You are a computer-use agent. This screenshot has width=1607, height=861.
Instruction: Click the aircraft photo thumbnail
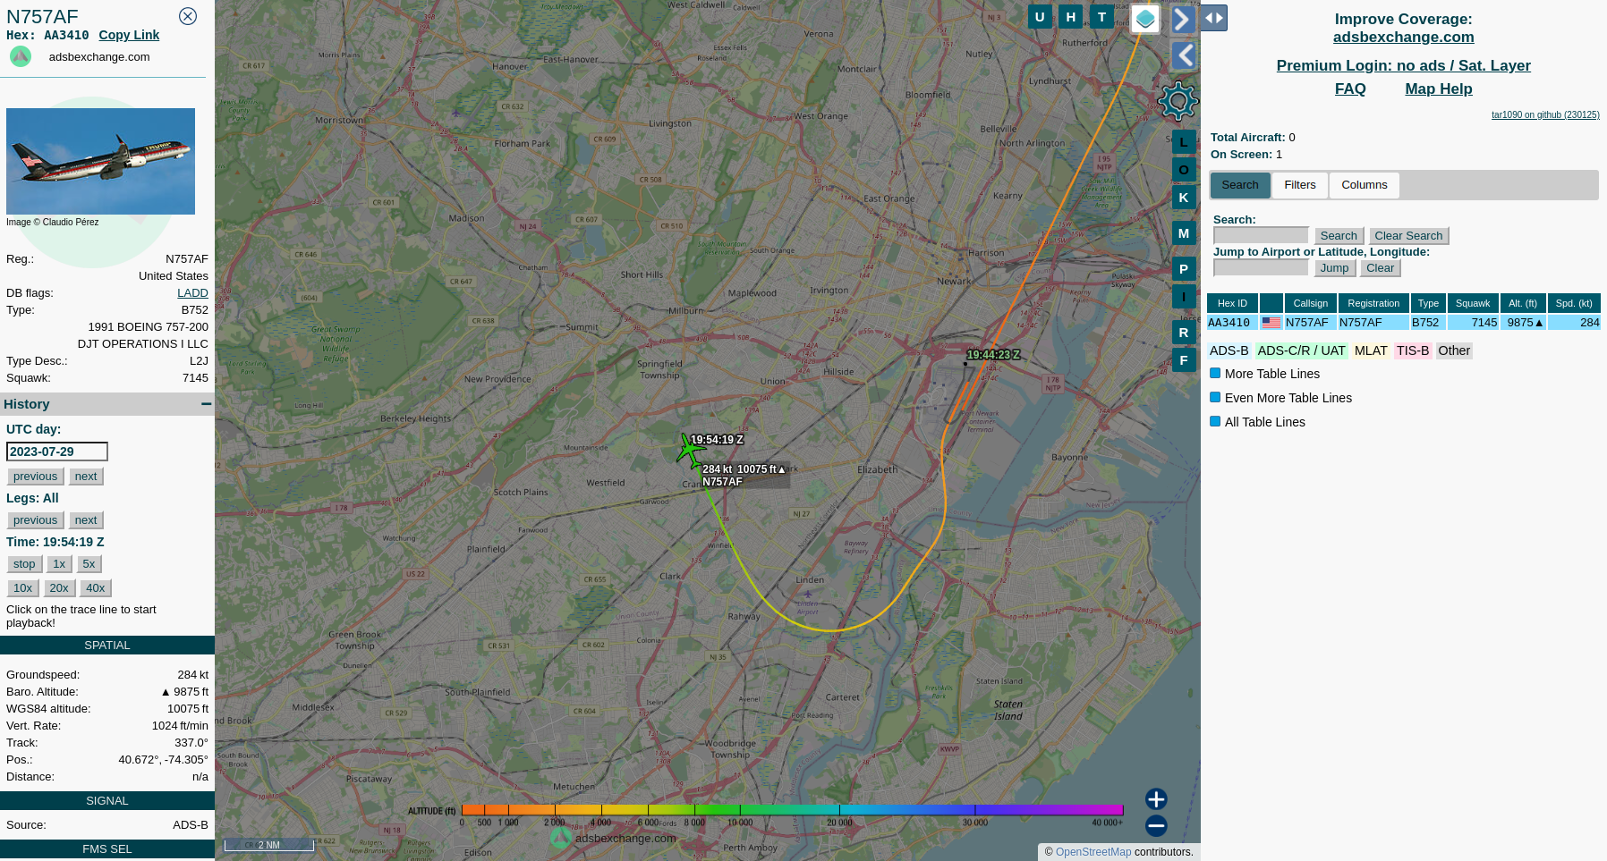point(100,161)
